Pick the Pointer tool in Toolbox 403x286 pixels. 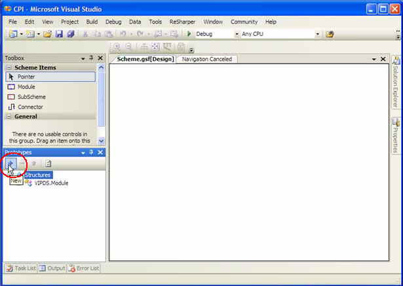(26, 77)
